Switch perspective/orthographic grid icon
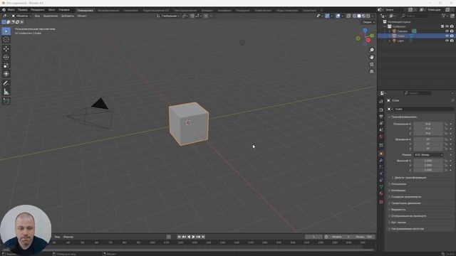This screenshot has height=256, width=456. point(371,71)
